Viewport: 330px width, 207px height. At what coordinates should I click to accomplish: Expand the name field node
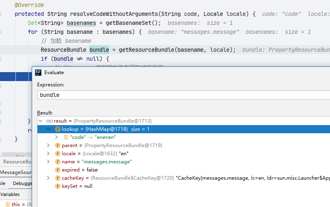point(48,162)
